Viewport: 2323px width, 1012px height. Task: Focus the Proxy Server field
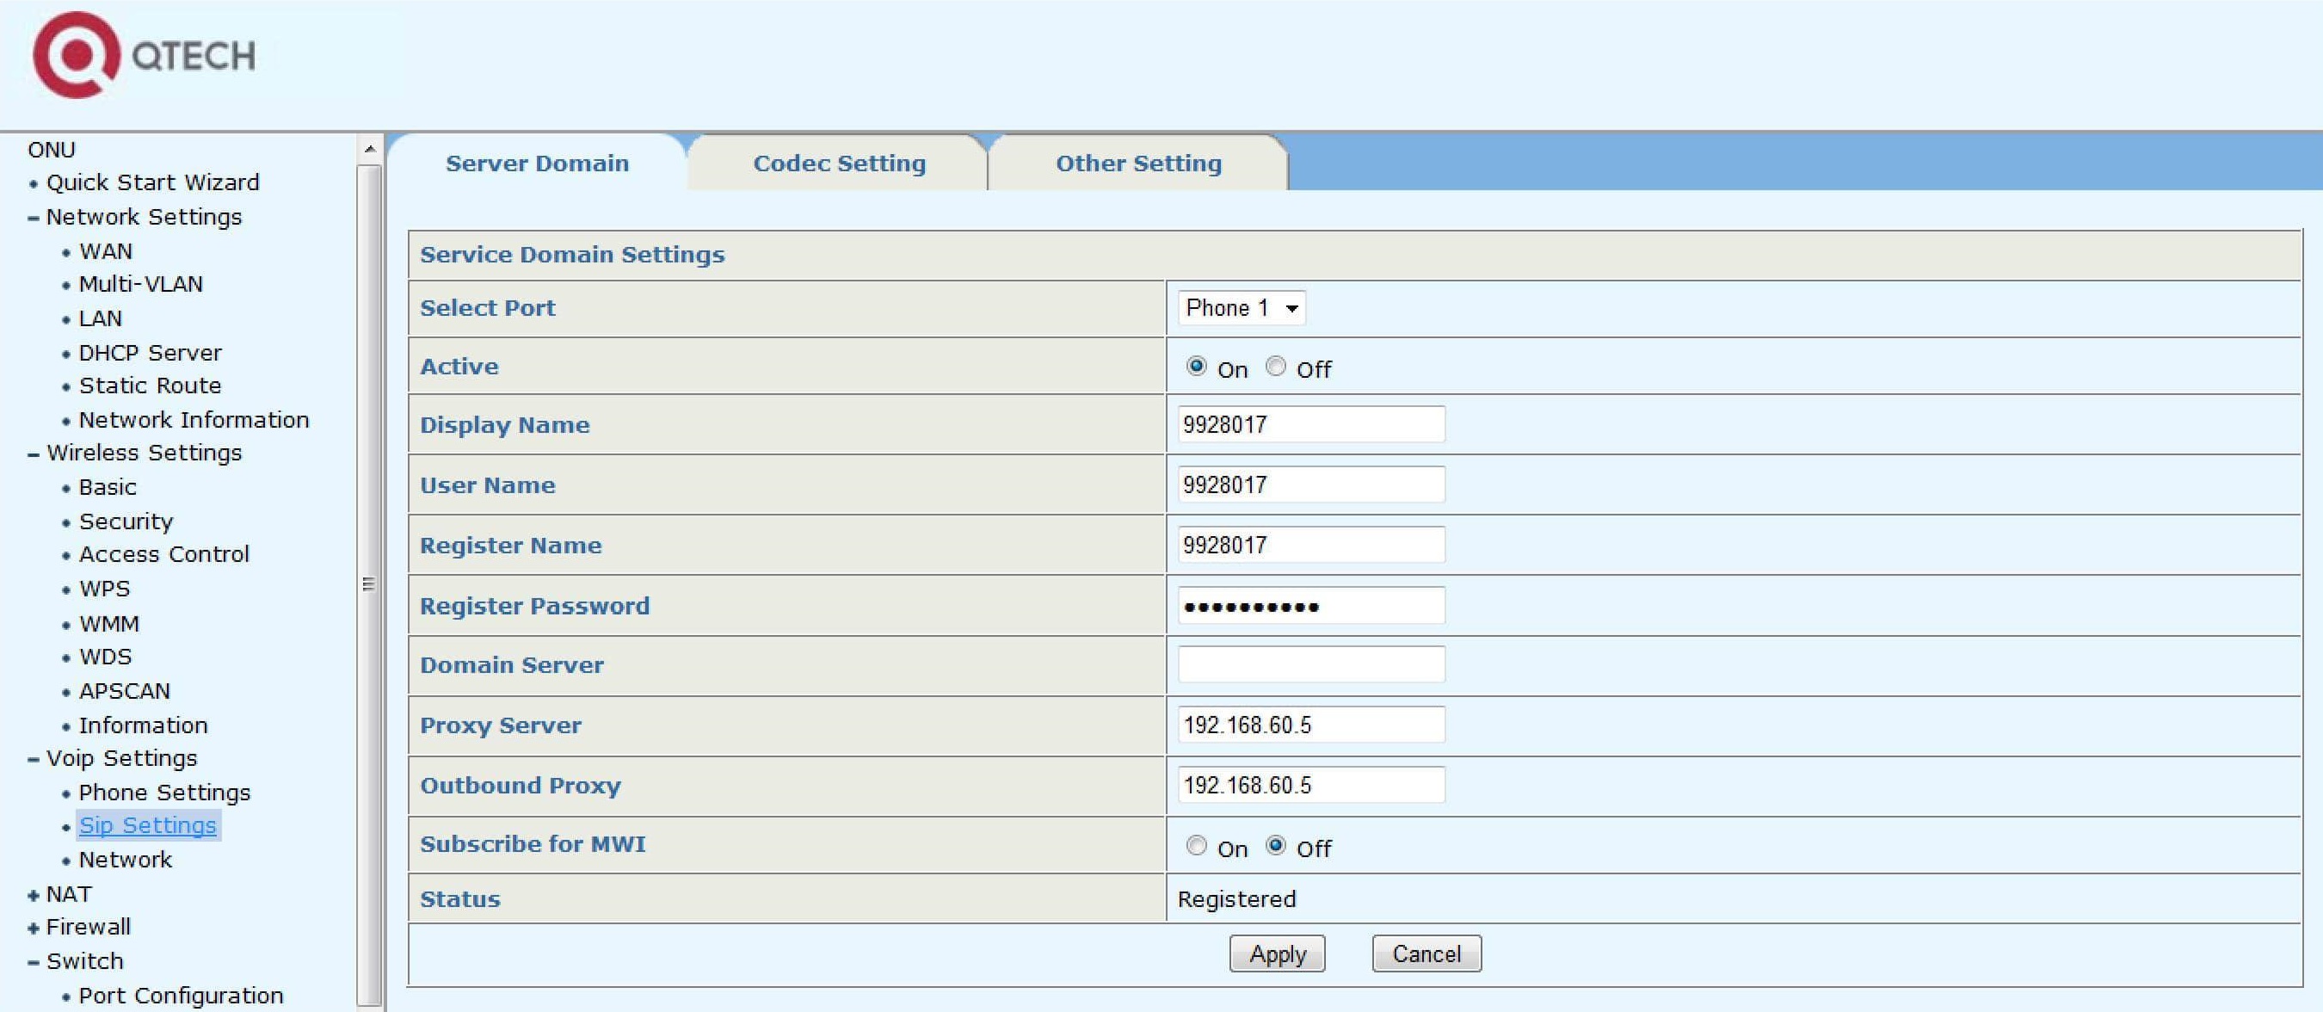[x=1311, y=725]
